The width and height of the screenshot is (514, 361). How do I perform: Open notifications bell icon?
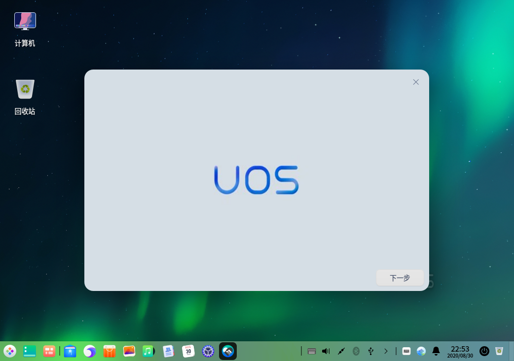(x=436, y=351)
